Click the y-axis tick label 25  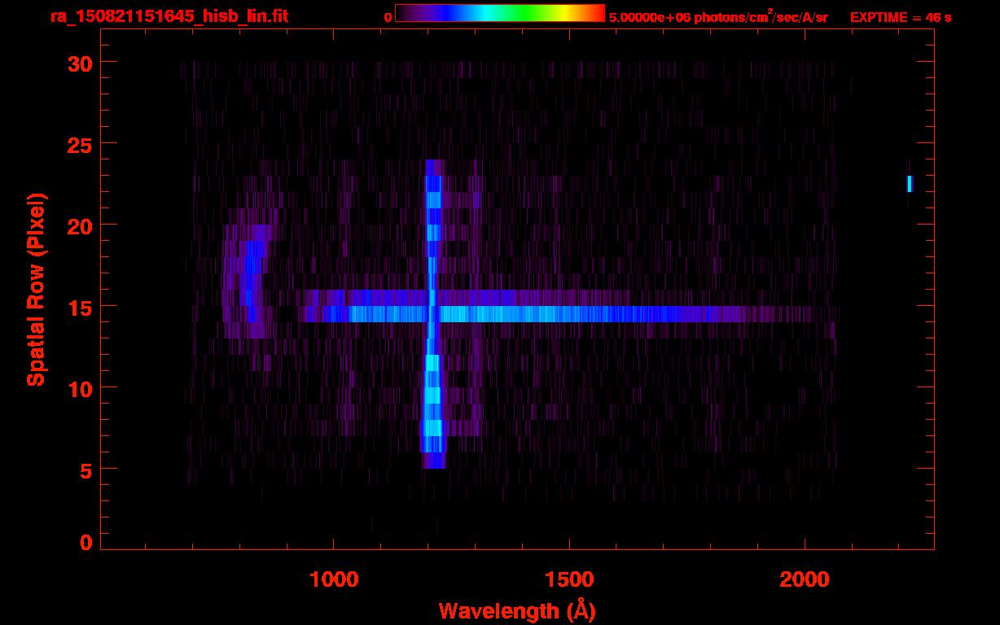(x=79, y=144)
